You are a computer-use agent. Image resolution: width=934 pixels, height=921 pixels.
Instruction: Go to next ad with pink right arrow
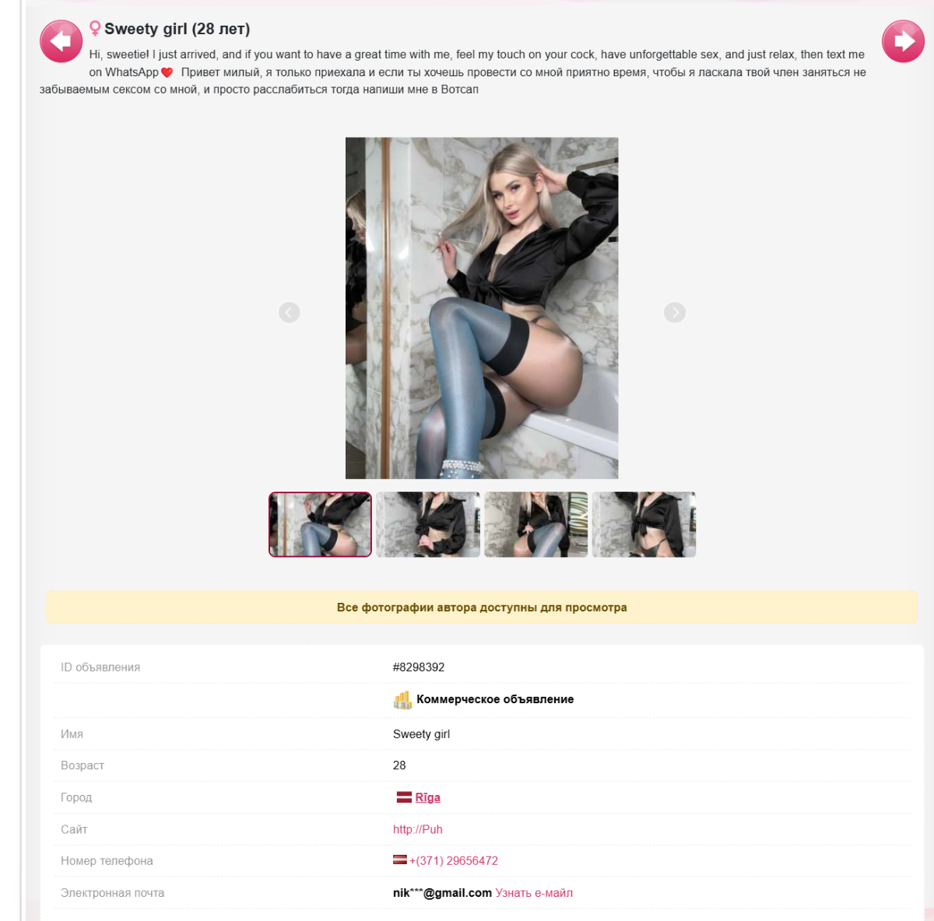pos(903,41)
